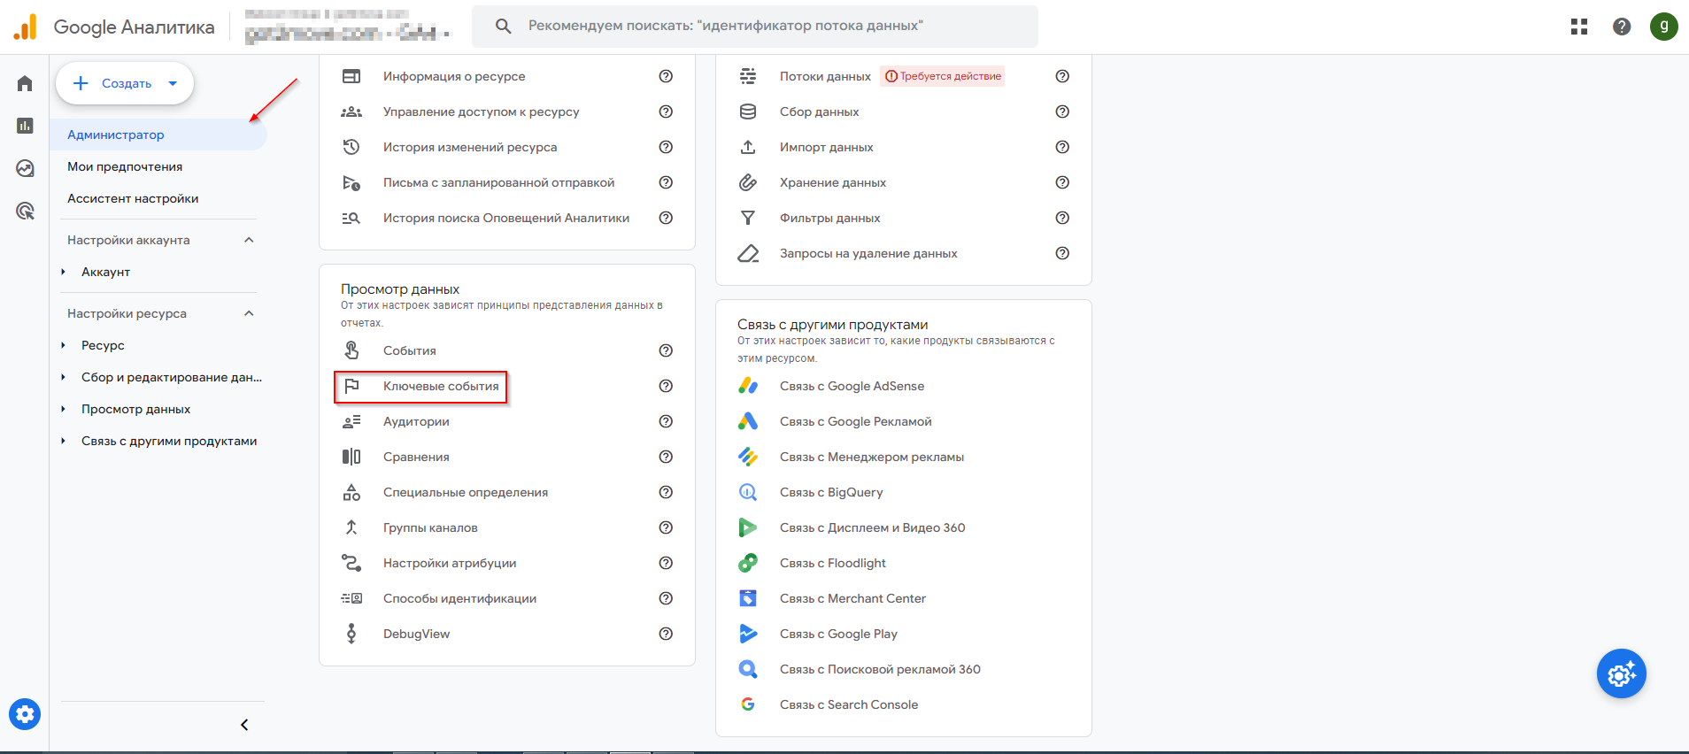Click the 'Требуется действие' warning badge

[x=943, y=76]
